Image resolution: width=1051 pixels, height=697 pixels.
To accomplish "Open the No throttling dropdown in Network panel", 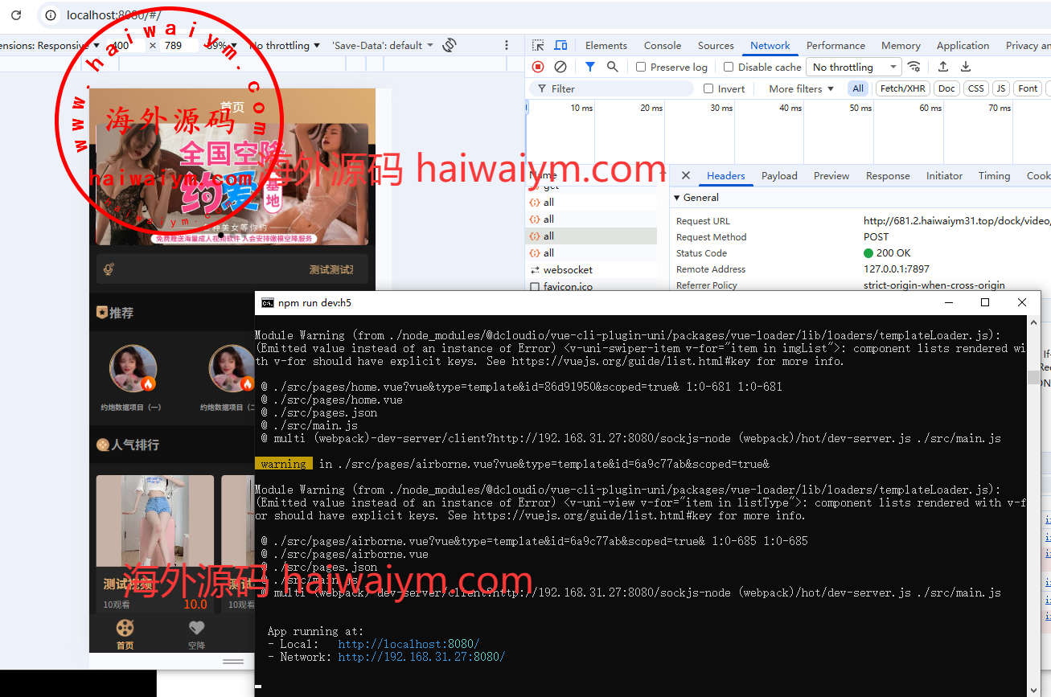I will click(854, 68).
